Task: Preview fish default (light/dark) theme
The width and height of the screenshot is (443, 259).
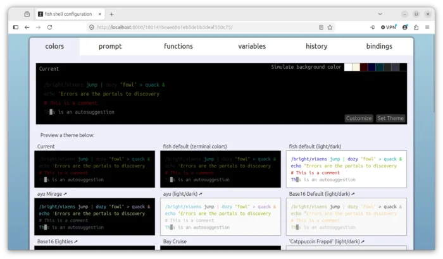Action: pos(346,169)
